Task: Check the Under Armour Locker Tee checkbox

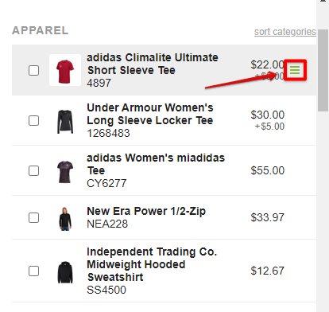Action: point(33,120)
